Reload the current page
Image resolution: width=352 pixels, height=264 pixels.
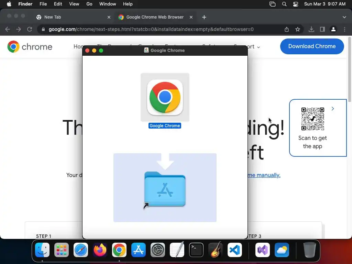point(30,29)
